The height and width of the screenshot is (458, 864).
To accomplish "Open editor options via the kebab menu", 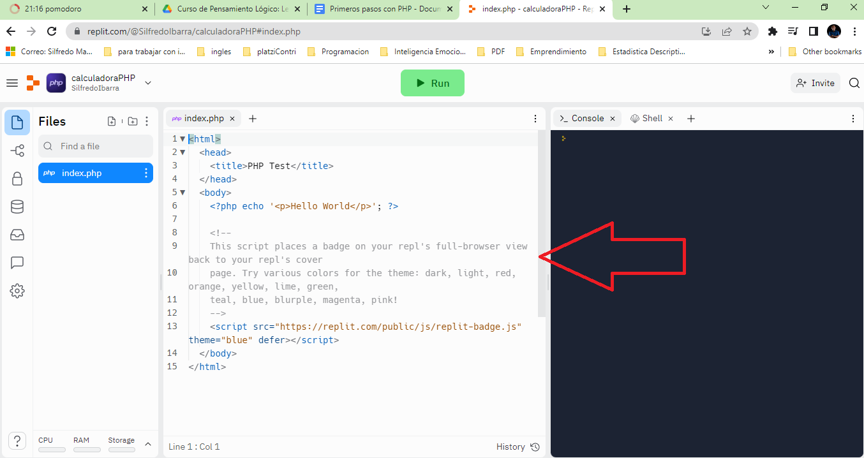I will click(x=535, y=119).
